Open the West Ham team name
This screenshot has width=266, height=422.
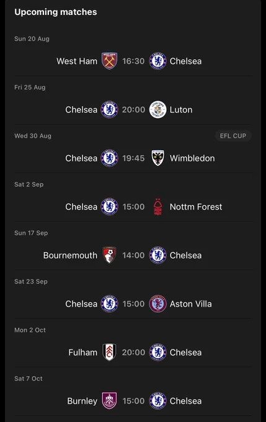click(77, 61)
